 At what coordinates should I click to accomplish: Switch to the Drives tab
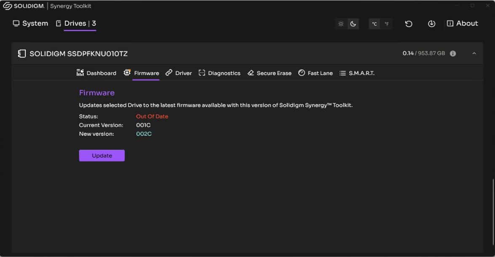tap(76, 23)
